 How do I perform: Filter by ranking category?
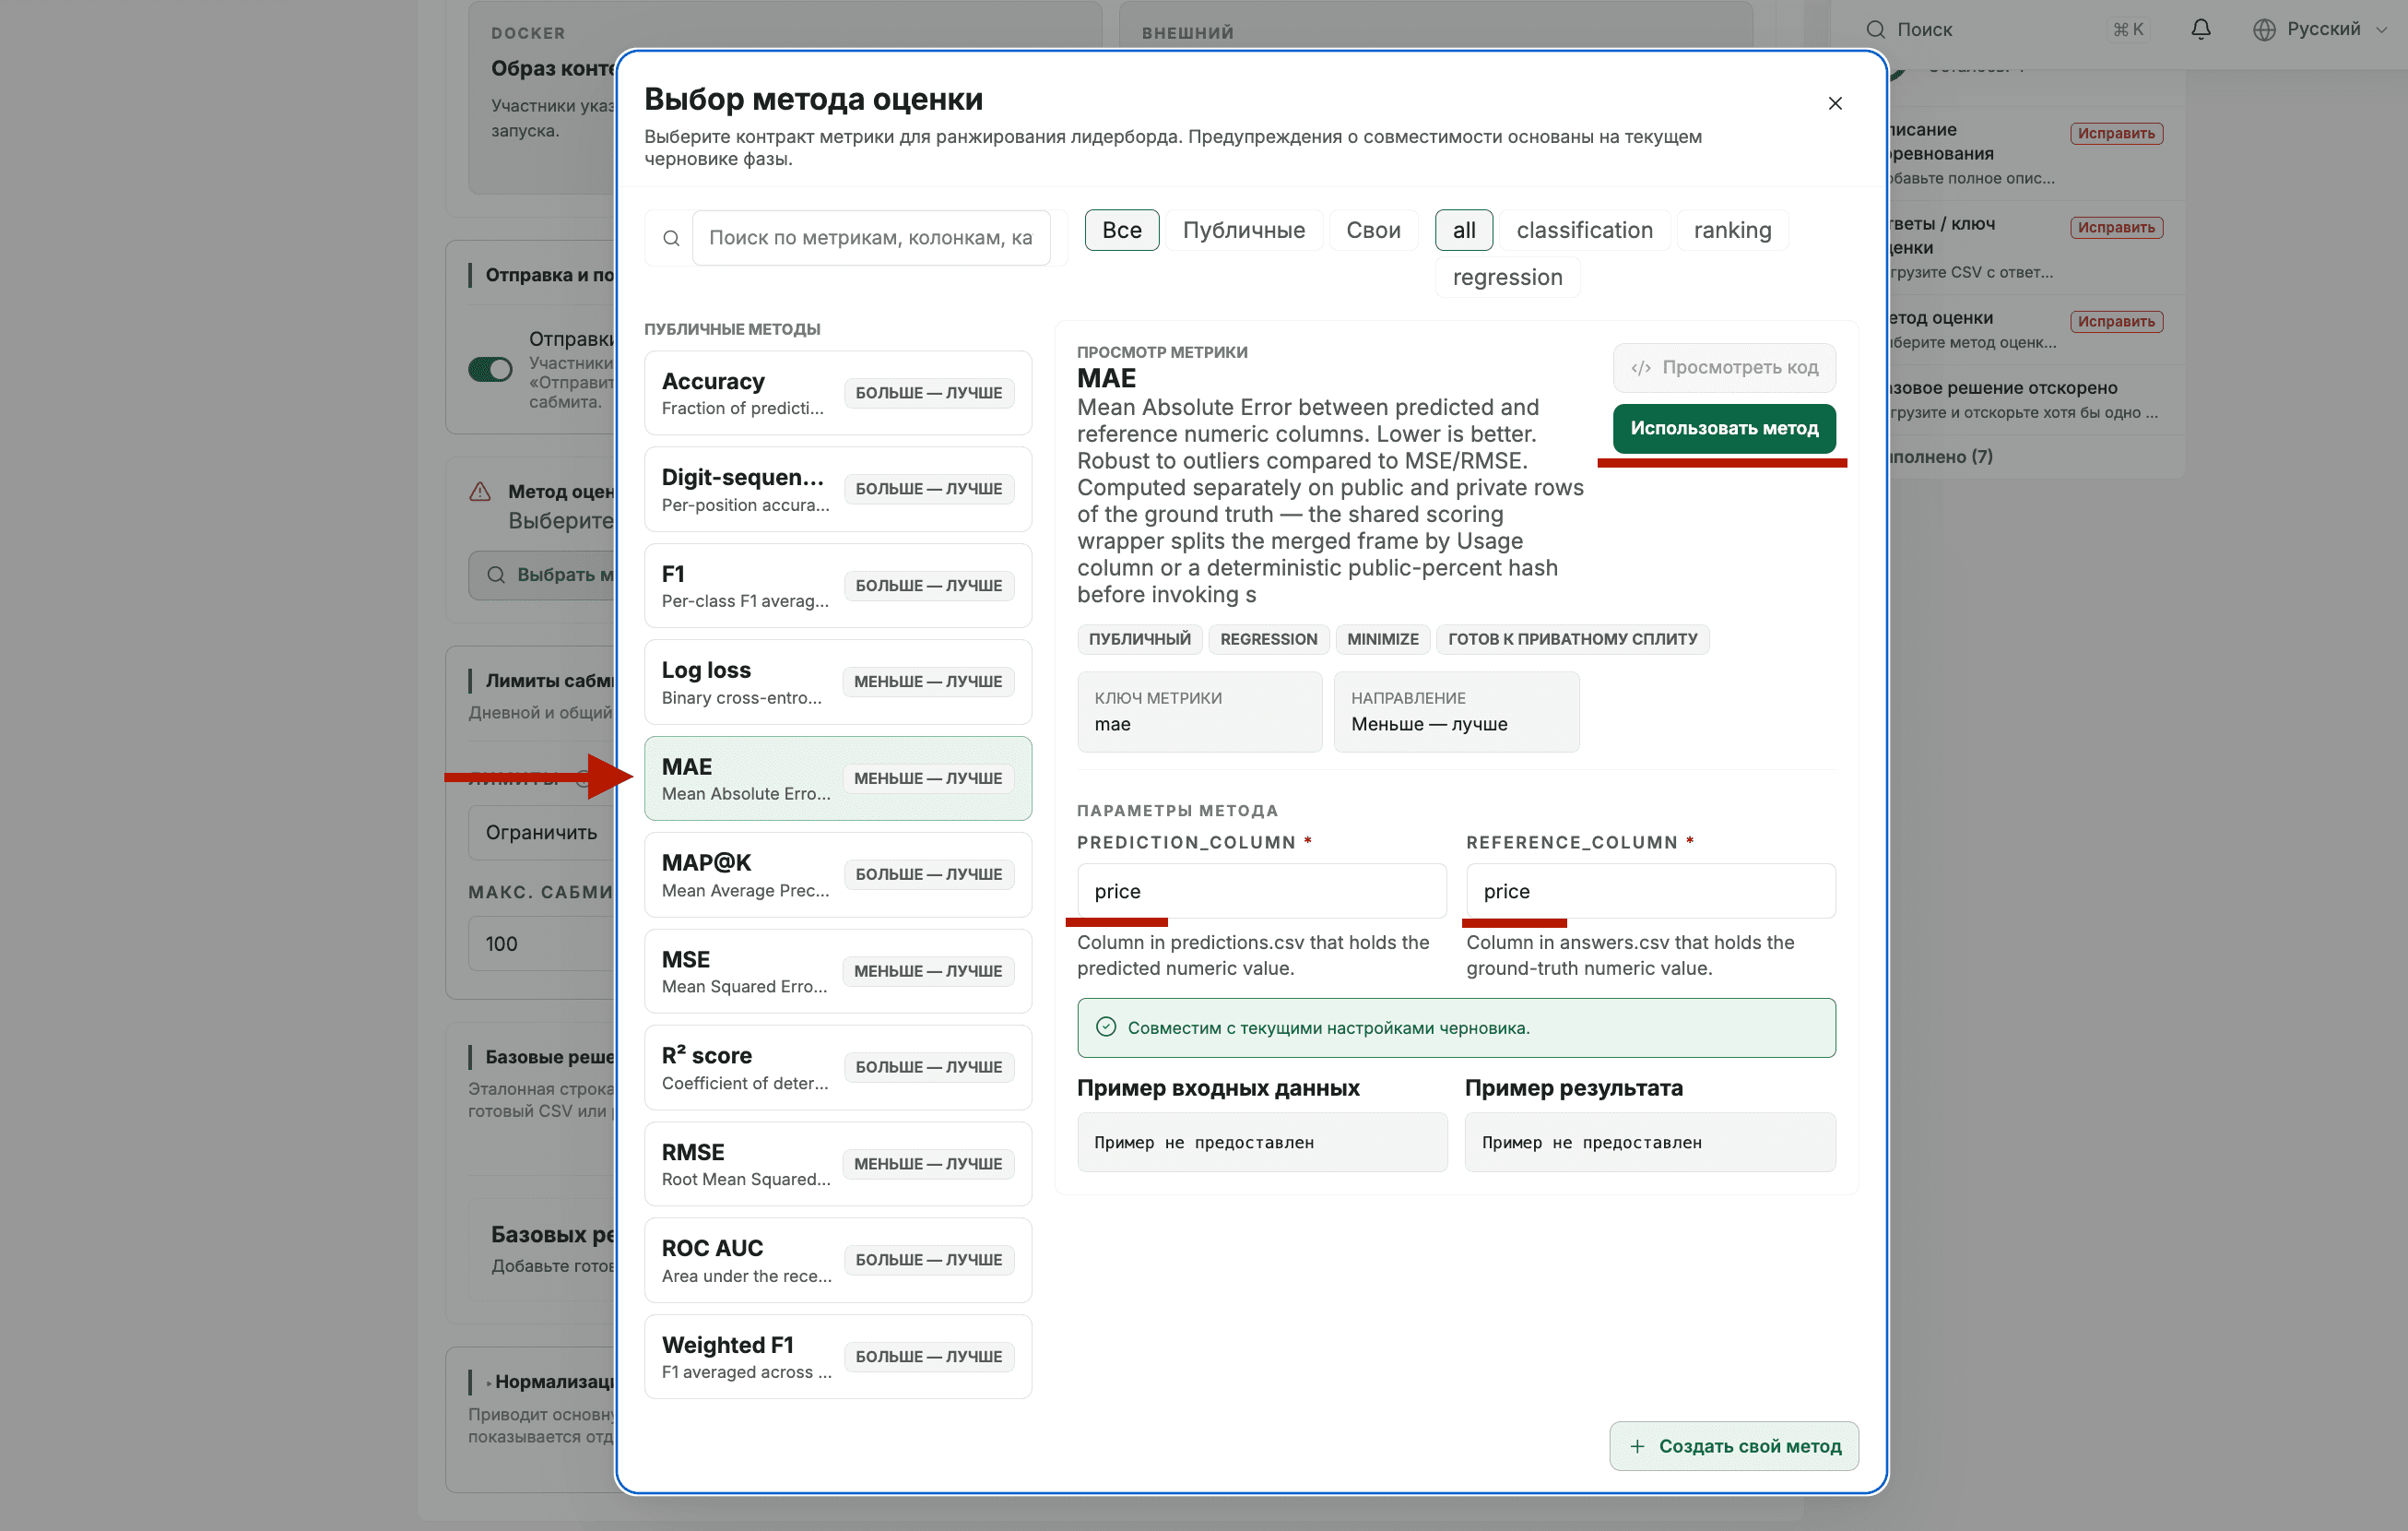click(x=1732, y=231)
